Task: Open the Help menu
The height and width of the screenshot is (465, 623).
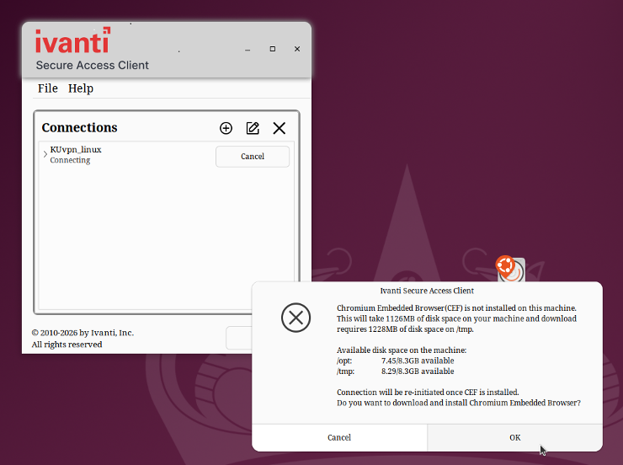Action: click(x=81, y=88)
